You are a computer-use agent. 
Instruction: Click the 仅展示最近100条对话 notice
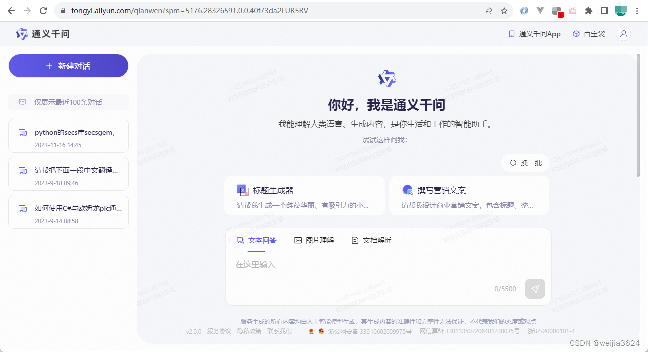coord(68,102)
